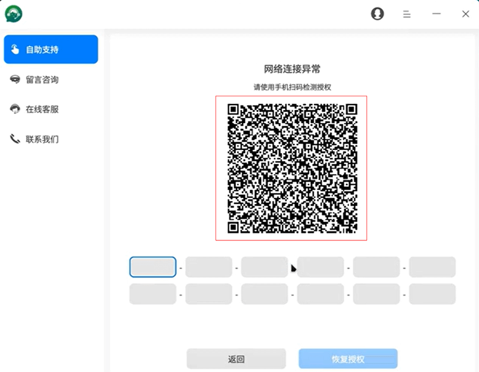Select the fifth code field in top row

[x=377, y=267]
